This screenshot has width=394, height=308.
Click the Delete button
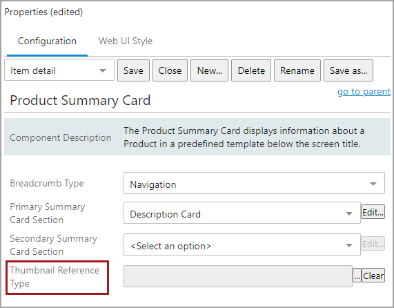(x=251, y=70)
